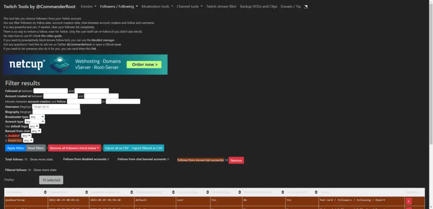Click Followed at start date field
This screenshot has width=433, height=209.
click(x=51, y=91)
